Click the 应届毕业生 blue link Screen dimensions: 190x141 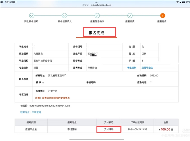point(147,68)
